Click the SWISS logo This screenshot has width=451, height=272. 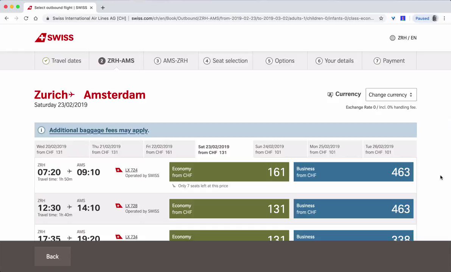click(54, 38)
